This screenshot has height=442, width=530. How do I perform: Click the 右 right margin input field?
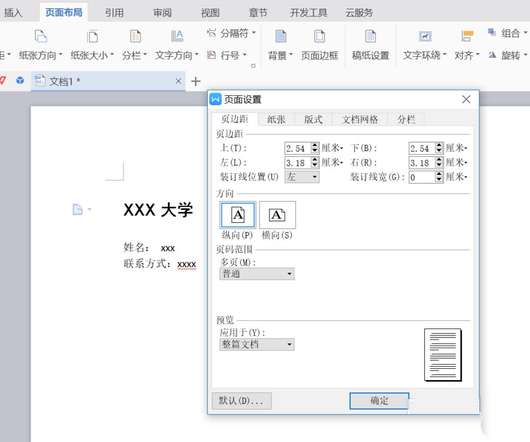click(421, 163)
